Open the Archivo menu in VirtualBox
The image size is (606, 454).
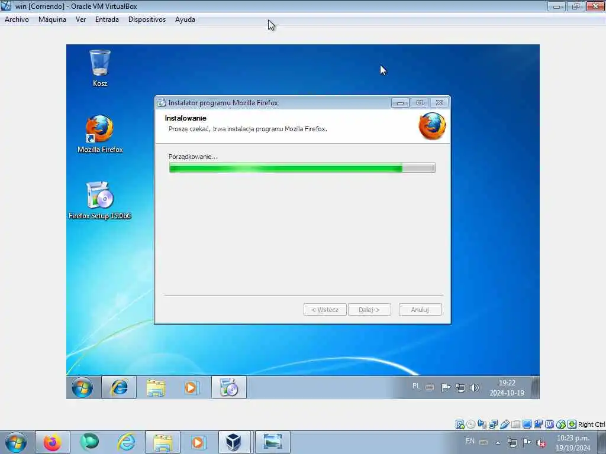pyautogui.click(x=17, y=20)
